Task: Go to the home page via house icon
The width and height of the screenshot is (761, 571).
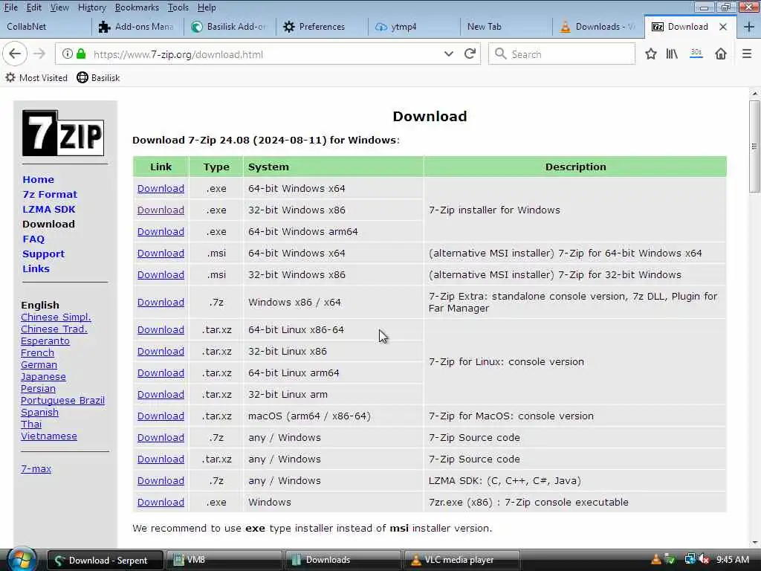Action: click(721, 54)
